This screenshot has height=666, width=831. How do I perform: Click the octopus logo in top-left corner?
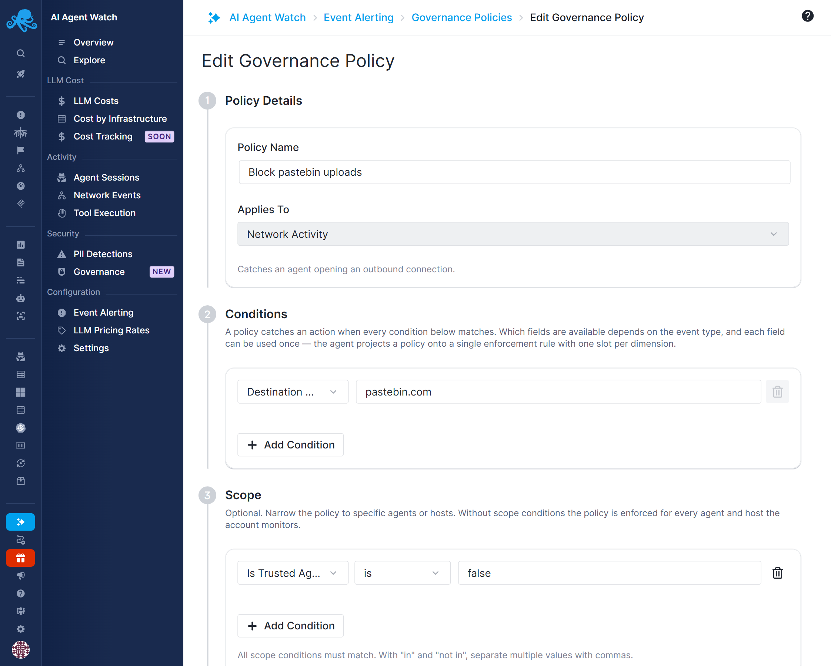tap(21, 20)
